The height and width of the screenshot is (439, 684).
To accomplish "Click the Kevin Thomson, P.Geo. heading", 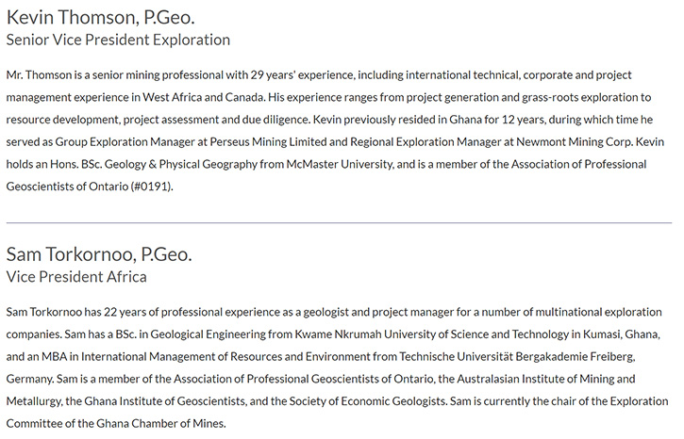I will (108, 16).
